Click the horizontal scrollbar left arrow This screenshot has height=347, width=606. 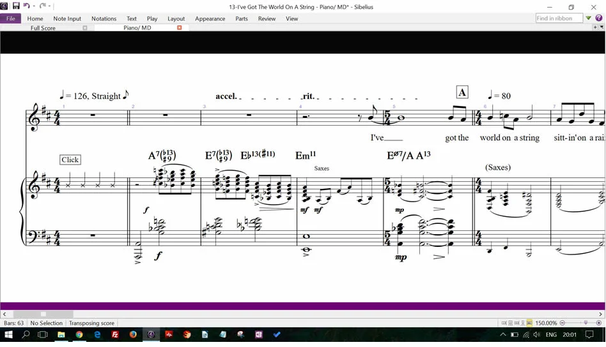coord(4,314)
